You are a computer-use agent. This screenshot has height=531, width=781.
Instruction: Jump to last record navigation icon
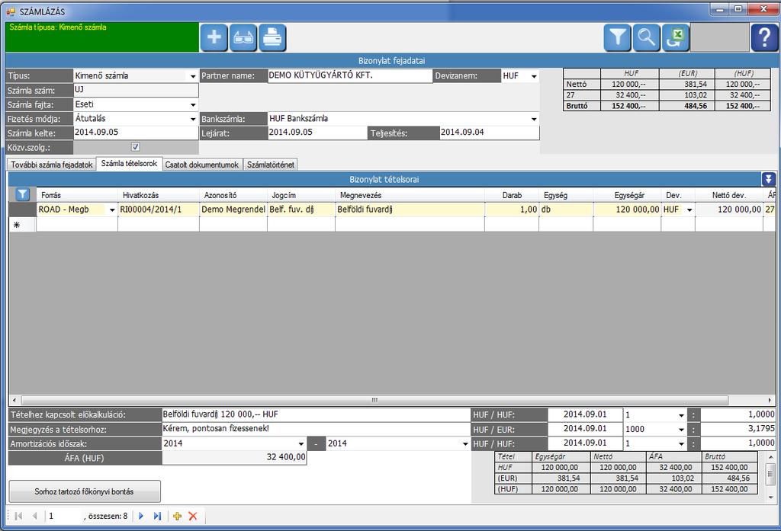coord(157,516)
